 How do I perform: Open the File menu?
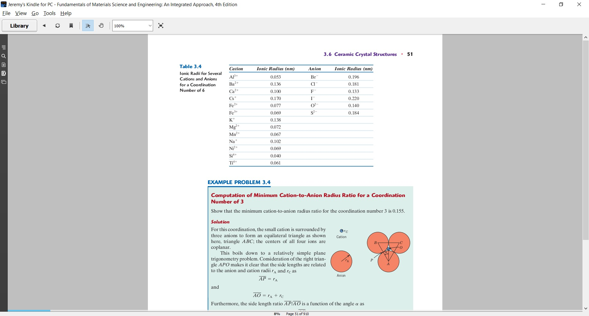(x=6, y=13)
